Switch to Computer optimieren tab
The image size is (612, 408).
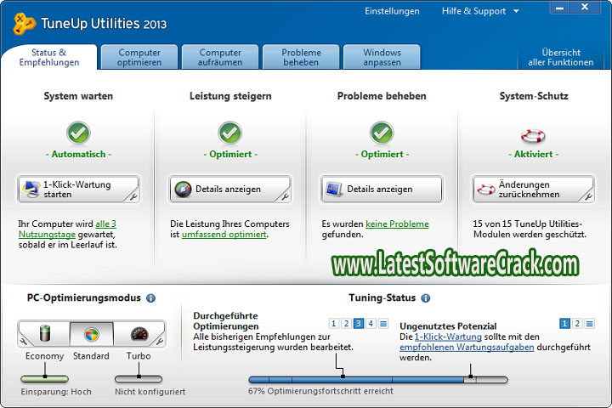tap(139, 58)
